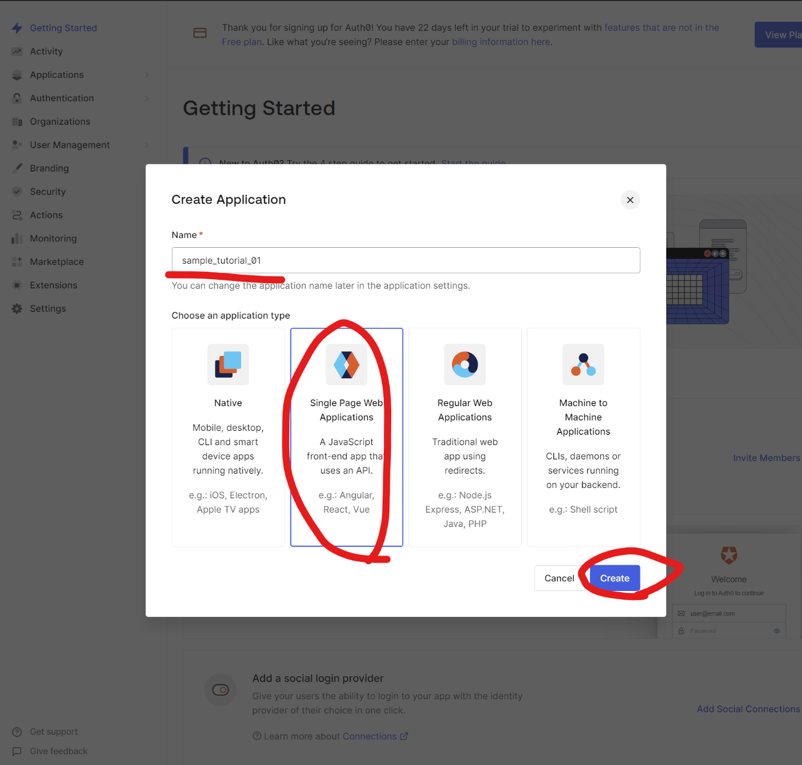The height and width of the screenshot is (765, 802).
Task: Click Give feedback link
Action: point(59,751)
